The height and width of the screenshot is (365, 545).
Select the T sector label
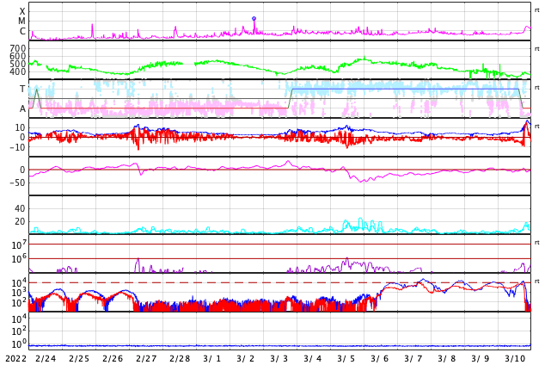pyautogui.click(x=22, y=89)
